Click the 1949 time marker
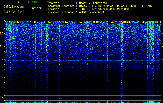 [142, 22]
